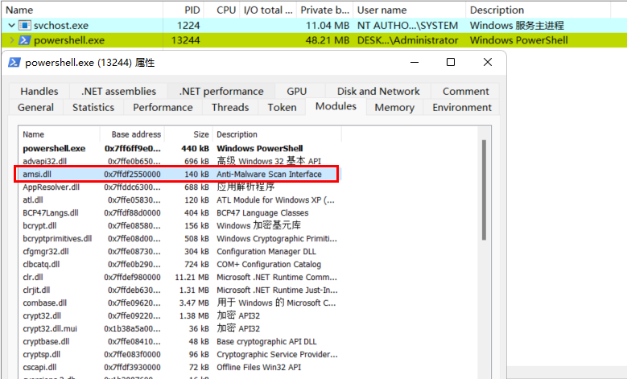Sort modules by Size column header

click(x=188, y=134)
